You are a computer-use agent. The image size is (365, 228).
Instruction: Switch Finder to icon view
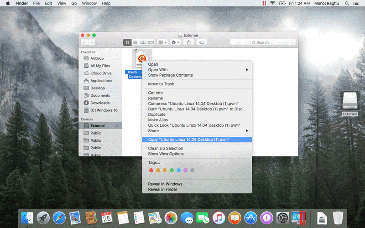127,42
